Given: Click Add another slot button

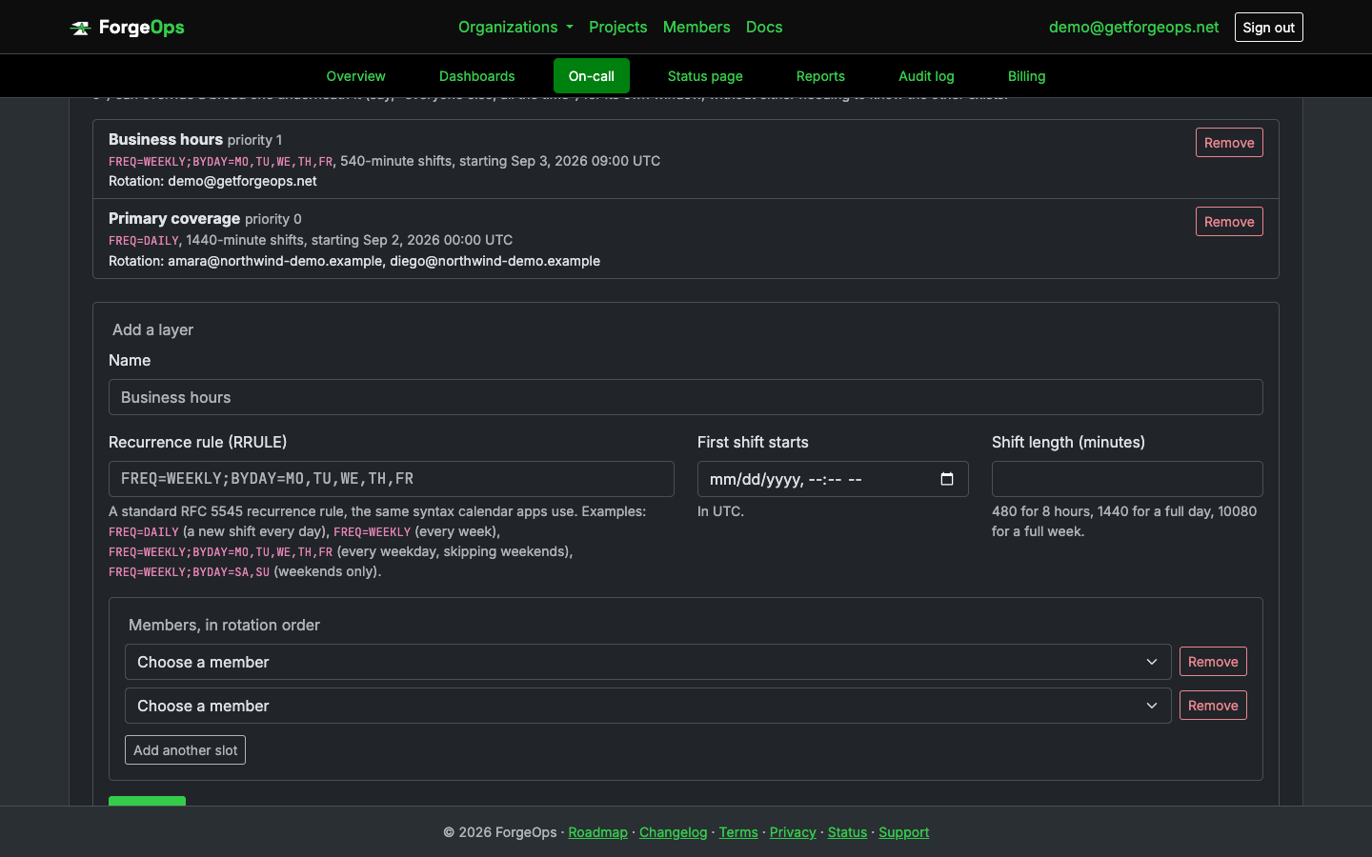Looking at the screenshot, I should point(185,750).
